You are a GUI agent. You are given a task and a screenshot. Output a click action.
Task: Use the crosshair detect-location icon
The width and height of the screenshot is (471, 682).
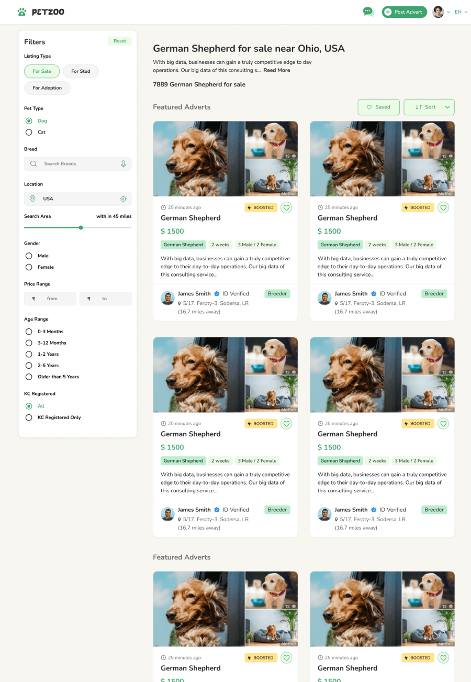(x=124, y=199)
